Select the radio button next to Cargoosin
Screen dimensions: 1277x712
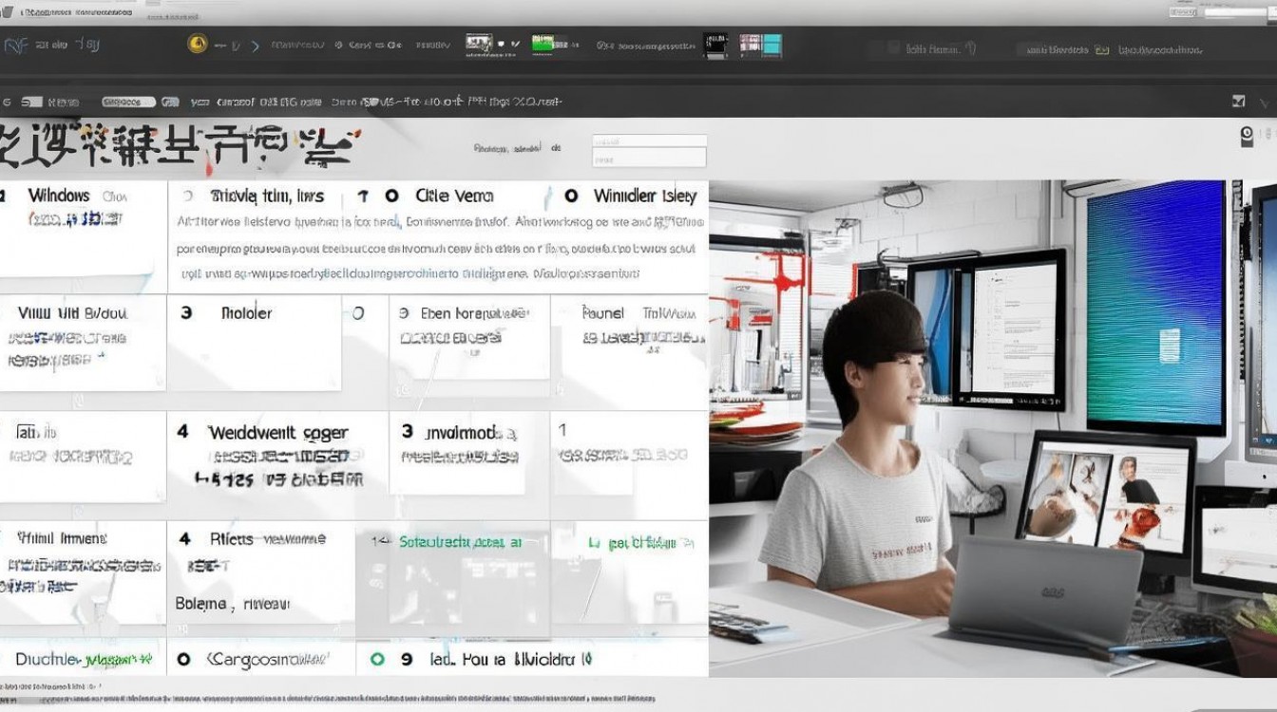pos(184,659)
